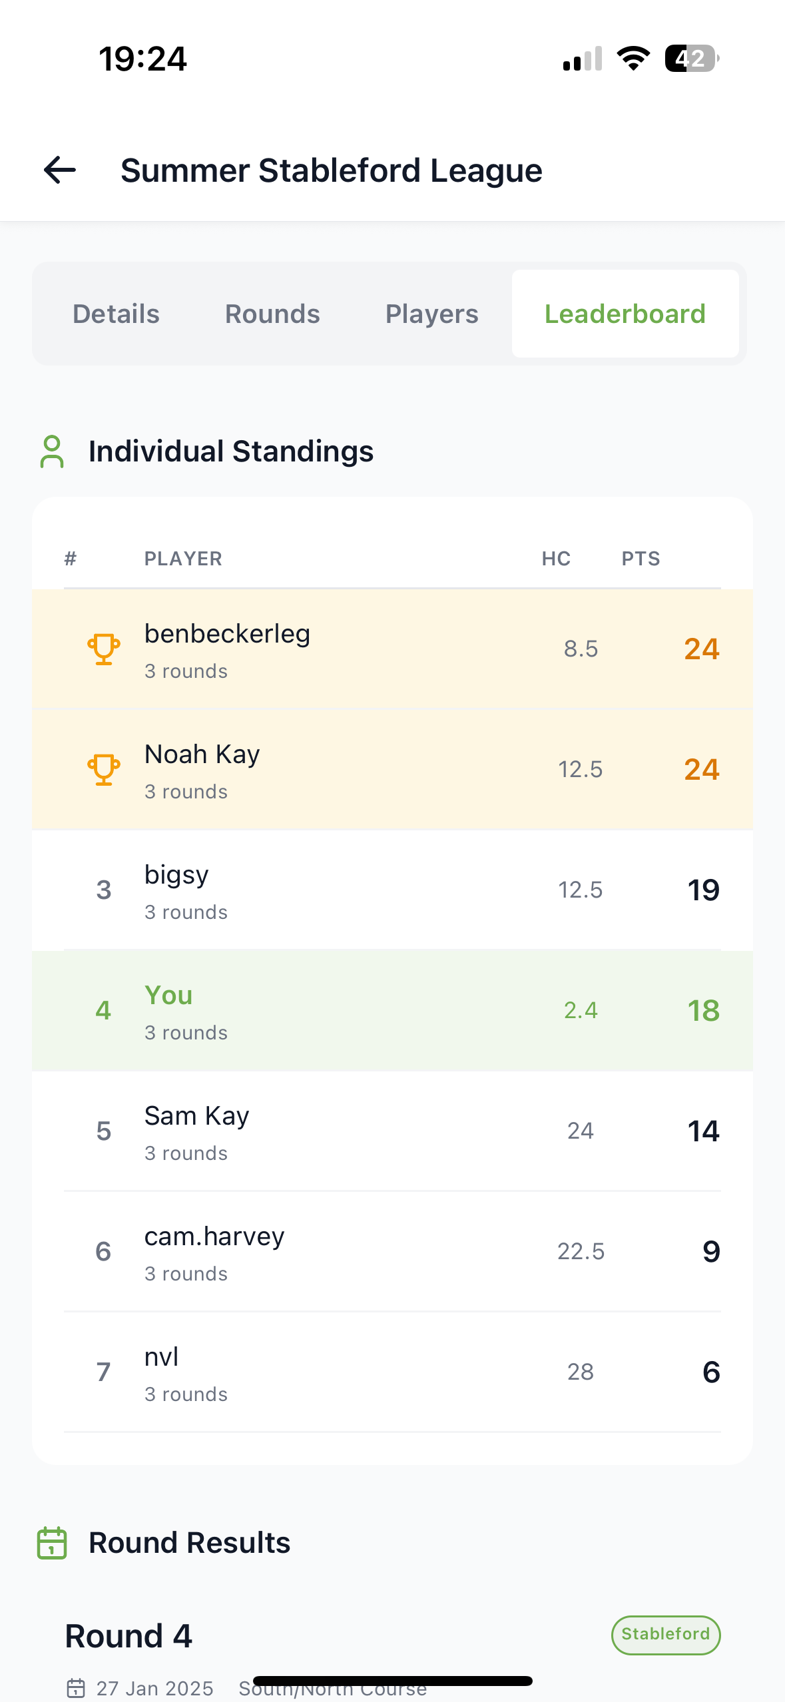Click the Individual Standings person icon

tap(51, 451)
